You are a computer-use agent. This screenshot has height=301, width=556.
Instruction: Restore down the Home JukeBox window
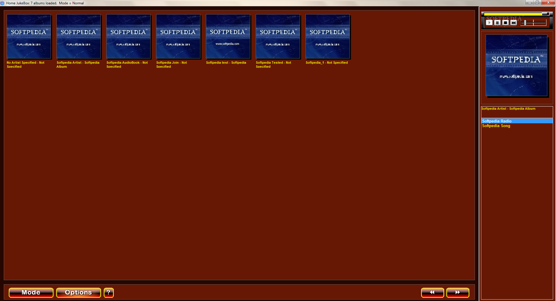[537, 3]
